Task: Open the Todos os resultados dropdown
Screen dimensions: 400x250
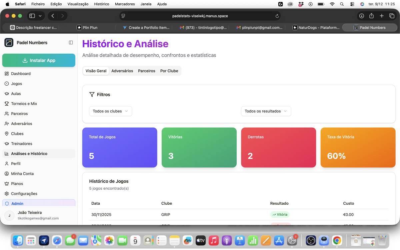Action: [x=266, y=111]
